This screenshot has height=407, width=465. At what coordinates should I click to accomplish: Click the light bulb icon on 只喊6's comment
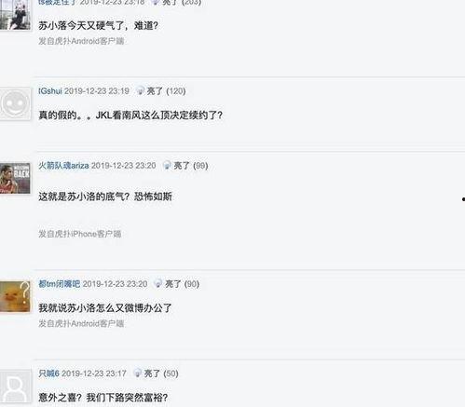coord(137,373)
